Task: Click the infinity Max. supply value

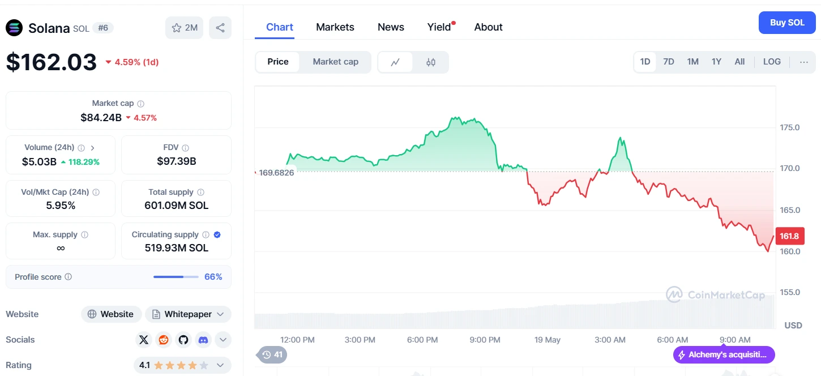Action: pos(61,248)
